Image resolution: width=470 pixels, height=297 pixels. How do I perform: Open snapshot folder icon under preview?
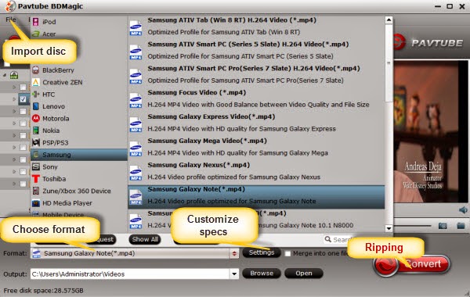click(461, 226)
